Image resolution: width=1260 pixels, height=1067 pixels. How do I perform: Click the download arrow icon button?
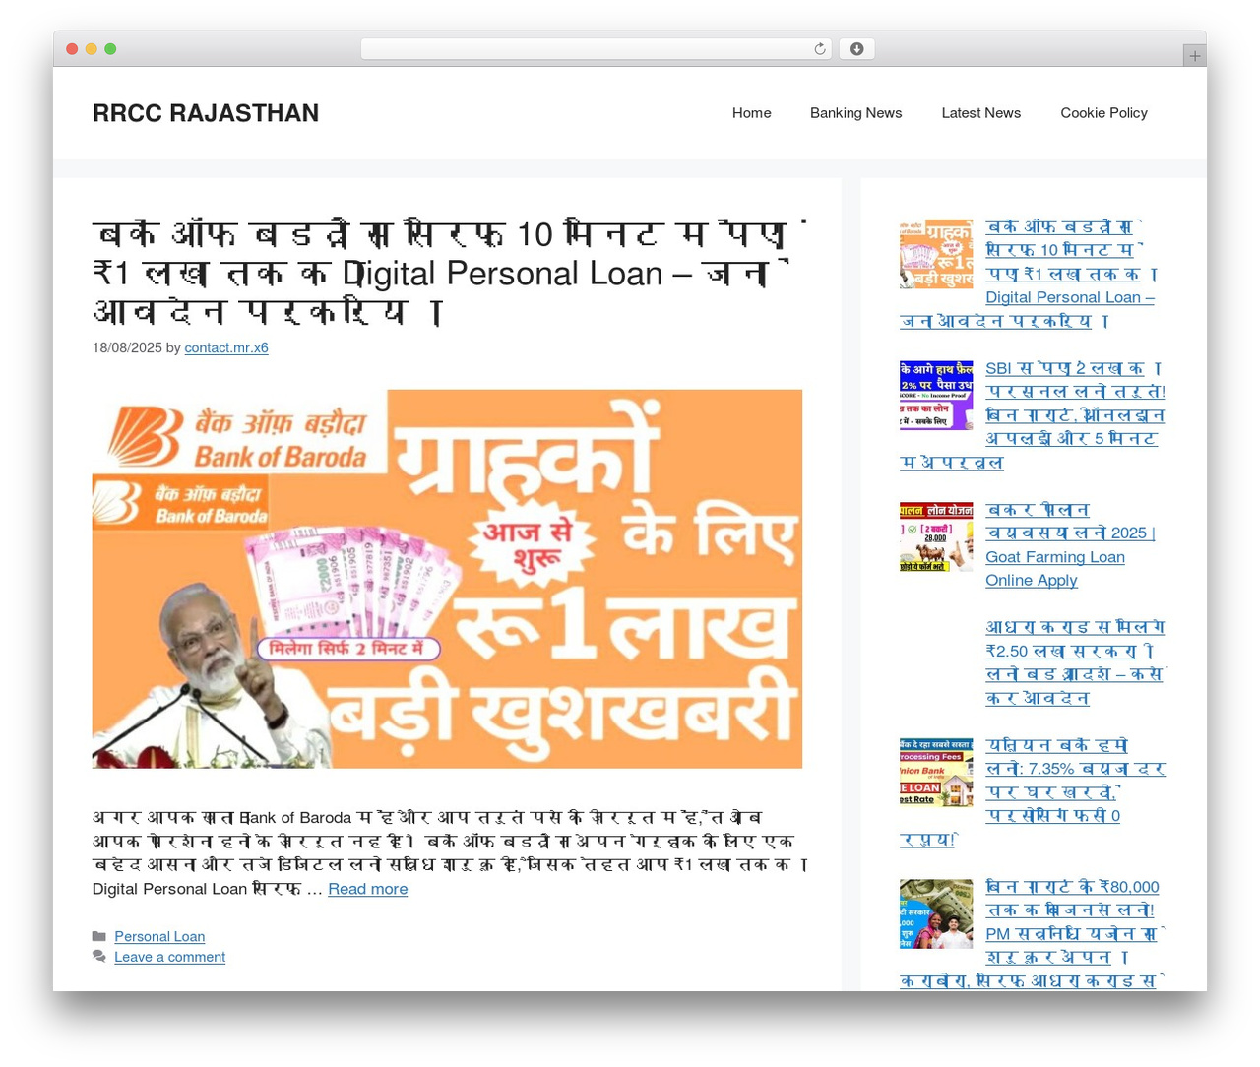coord(856,49)
